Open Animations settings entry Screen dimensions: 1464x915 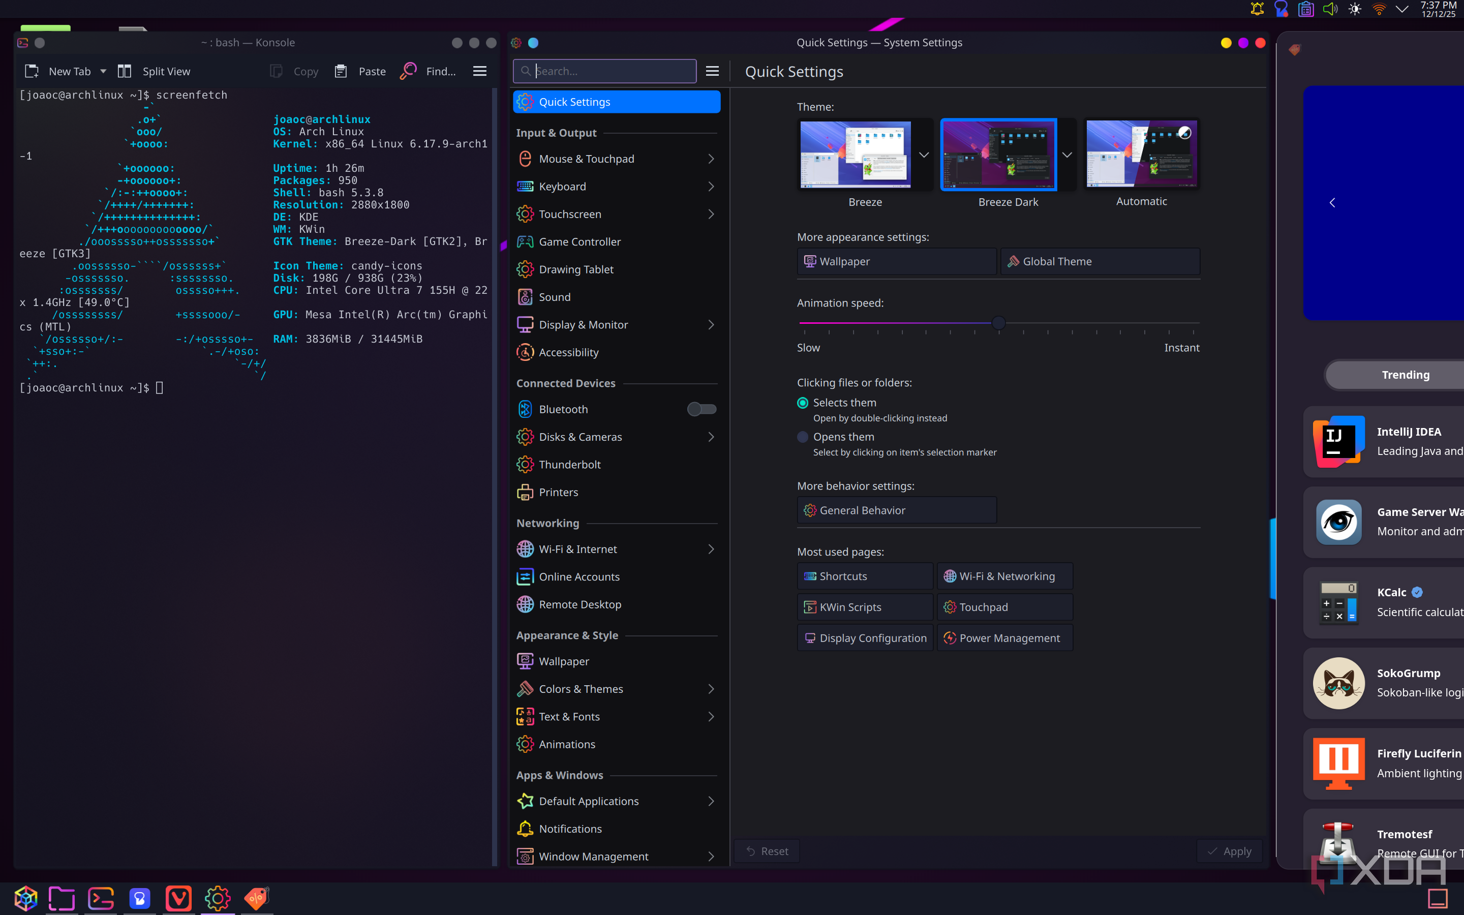click(617, 744)
